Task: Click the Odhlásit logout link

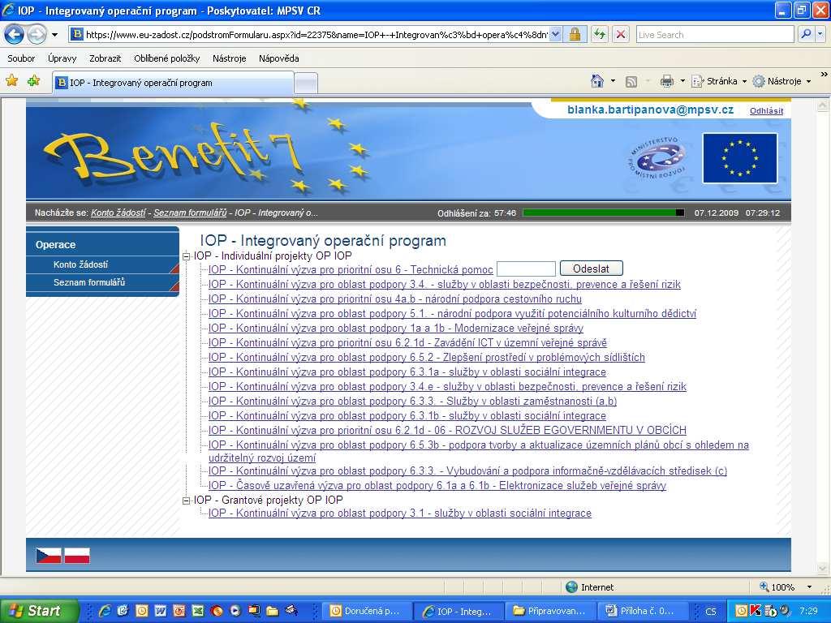Action: tap(766, 110)
